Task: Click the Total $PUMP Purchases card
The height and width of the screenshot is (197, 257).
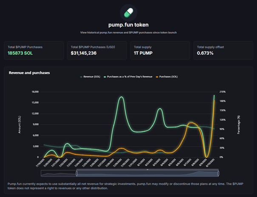Action: pyautogui.click(x=34, y=50)
